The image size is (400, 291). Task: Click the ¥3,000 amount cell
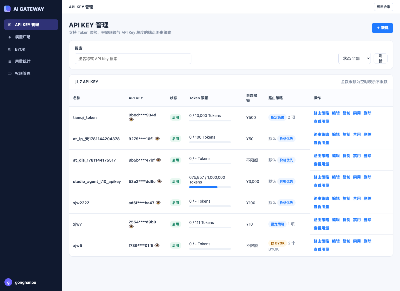tap(253, 182)
